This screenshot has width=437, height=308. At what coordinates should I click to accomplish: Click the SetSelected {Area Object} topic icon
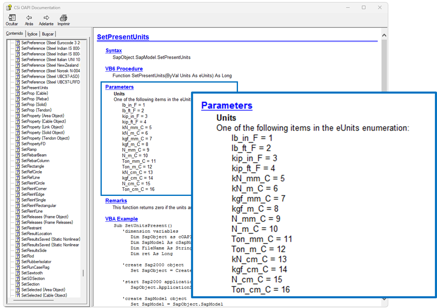tap(17, 290)
